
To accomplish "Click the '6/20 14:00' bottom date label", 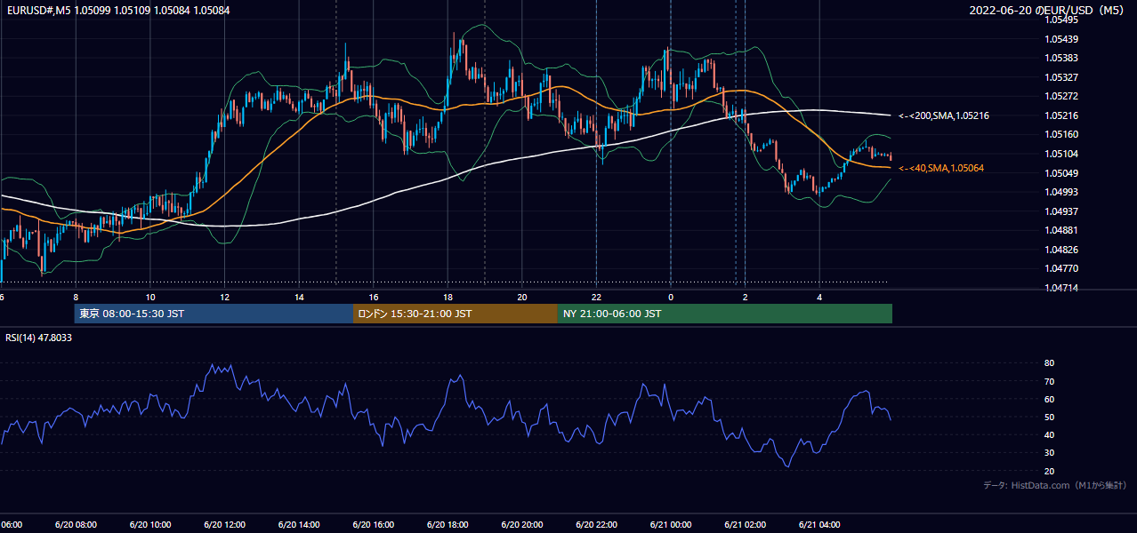I will [x=298, y=525].
